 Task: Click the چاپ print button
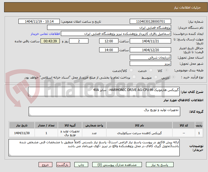(81, 165)
